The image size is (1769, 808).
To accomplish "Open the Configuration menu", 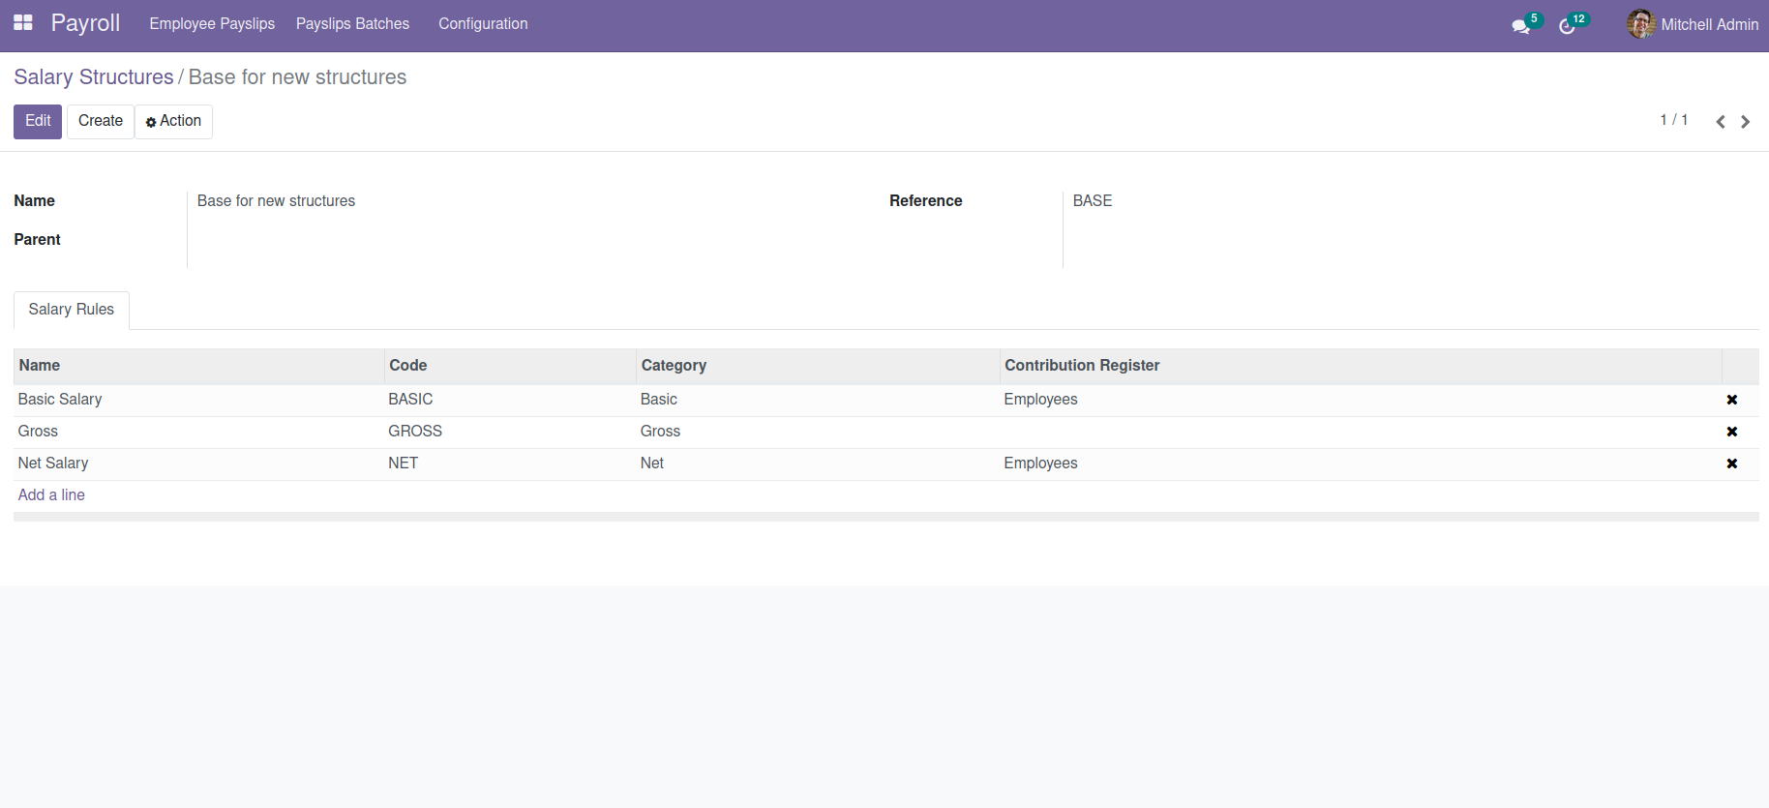I will tap(483, 23).
